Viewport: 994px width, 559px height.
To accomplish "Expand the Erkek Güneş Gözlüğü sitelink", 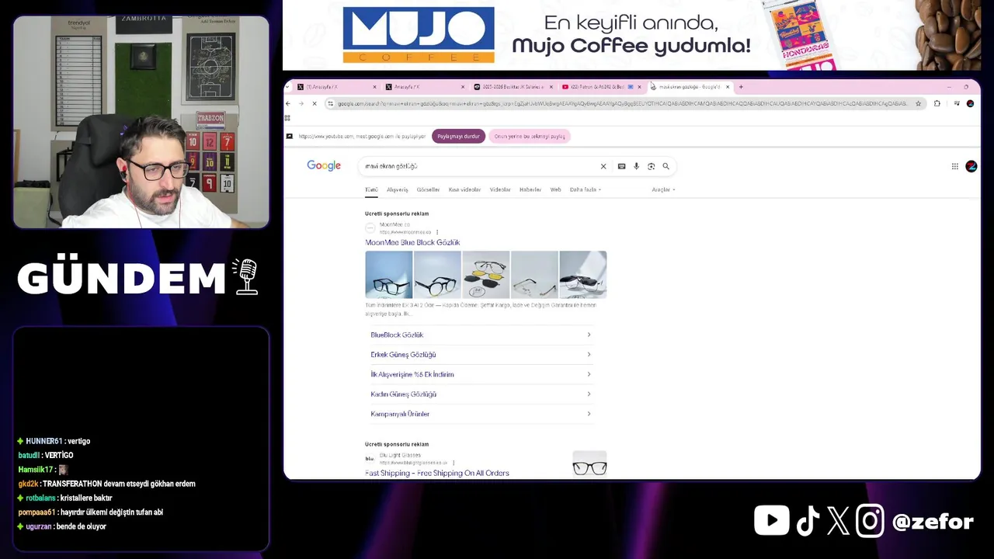I will pyautogui.click(x=481, y=355).
